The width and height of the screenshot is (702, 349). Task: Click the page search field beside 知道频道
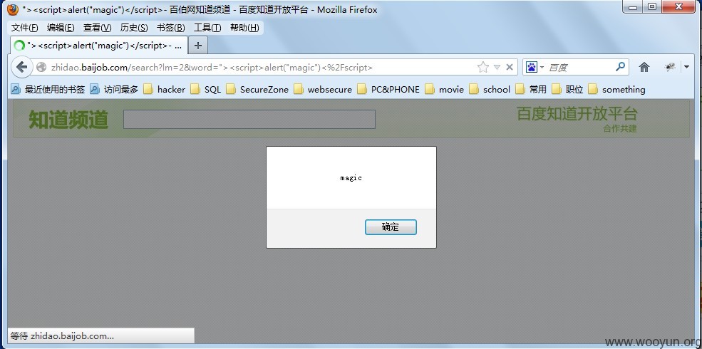tap(249, 119)
